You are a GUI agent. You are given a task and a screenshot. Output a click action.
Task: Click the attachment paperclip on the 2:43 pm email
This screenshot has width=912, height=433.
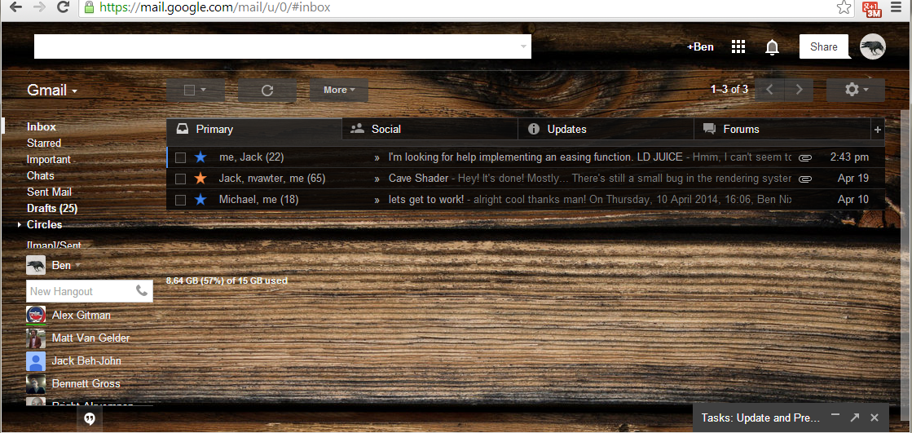[x=805, y=157]
